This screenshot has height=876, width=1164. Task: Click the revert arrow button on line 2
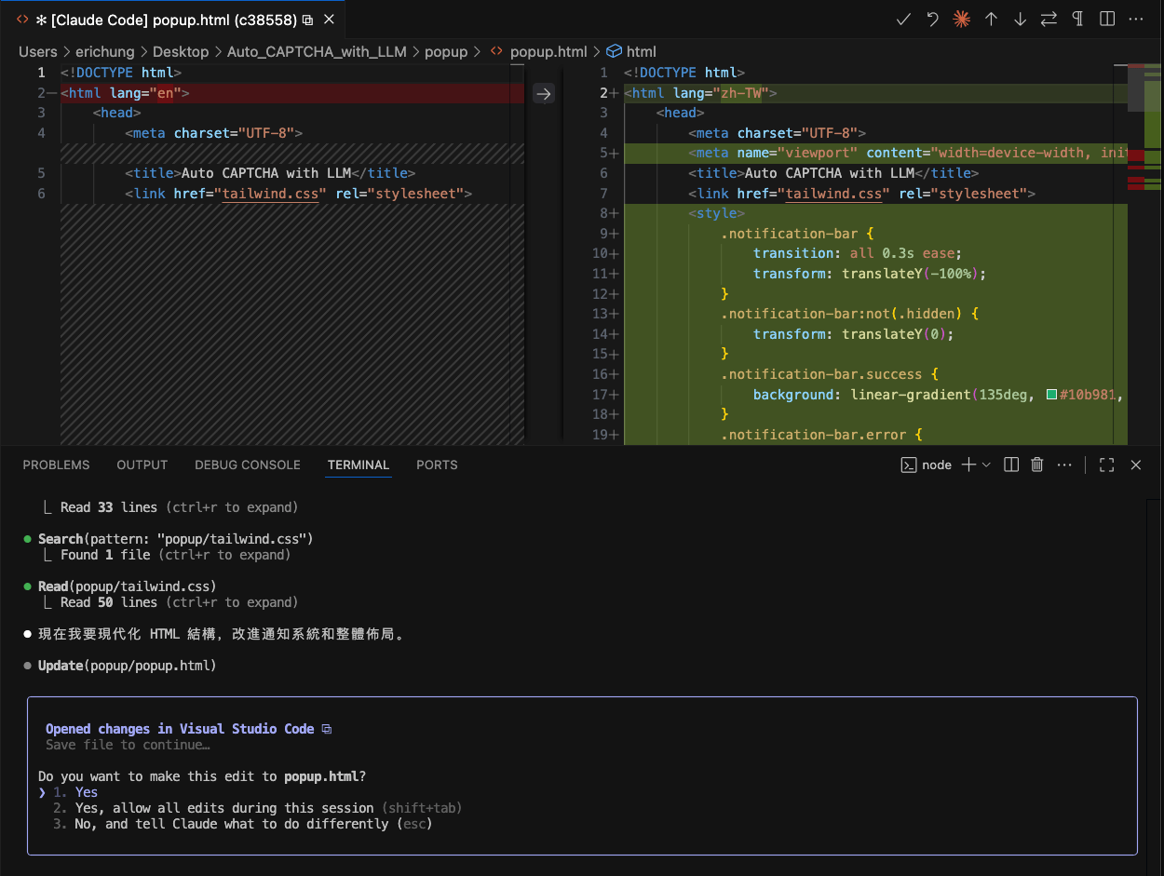(544, 93)
